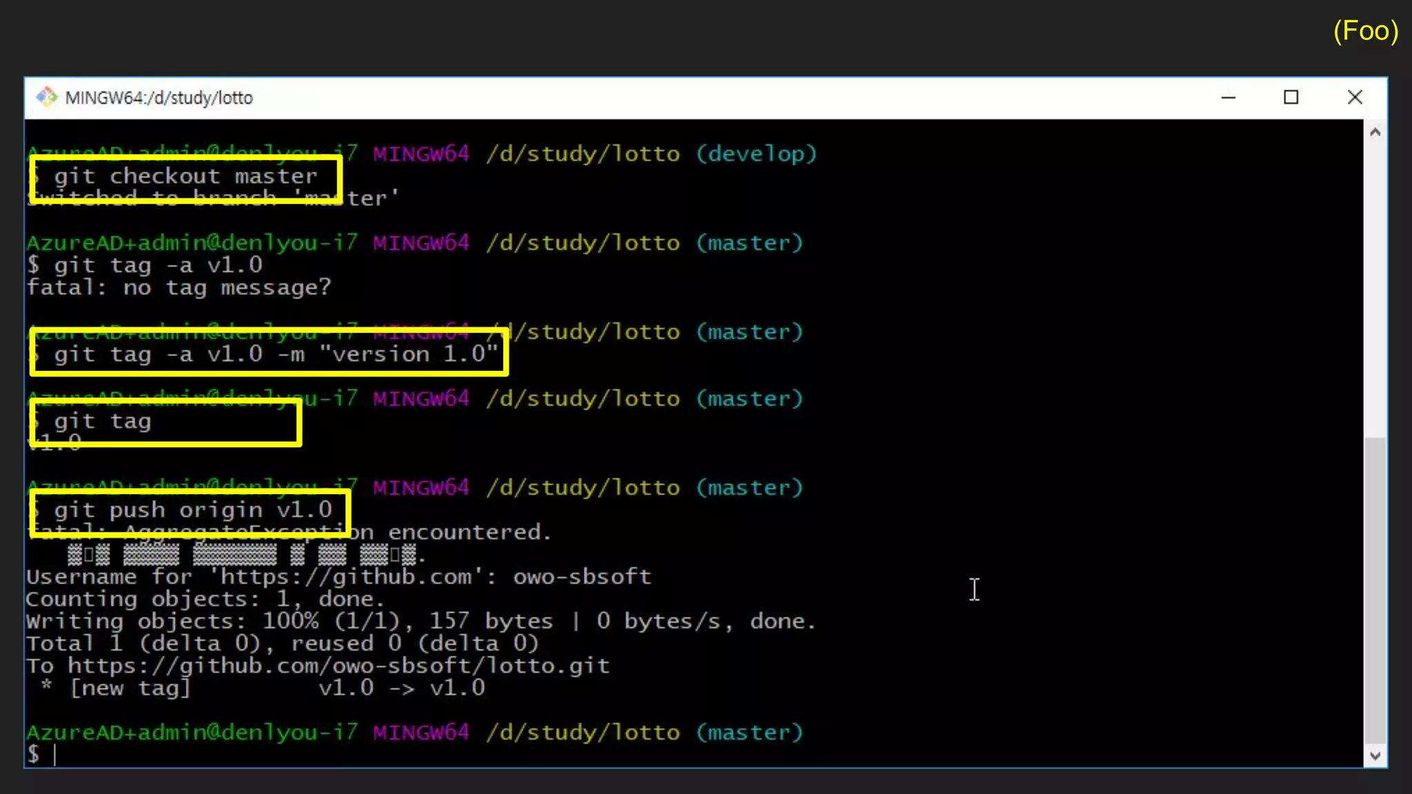
Task: Click the vertical scrollbar thumb
Action: [x=1375, y=589]
